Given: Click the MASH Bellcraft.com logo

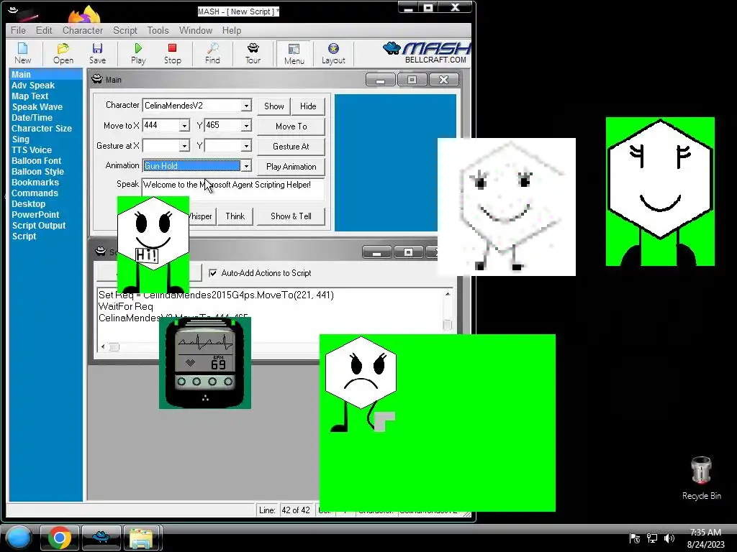Looking at the screenshot, I should [x=427, y=52].
